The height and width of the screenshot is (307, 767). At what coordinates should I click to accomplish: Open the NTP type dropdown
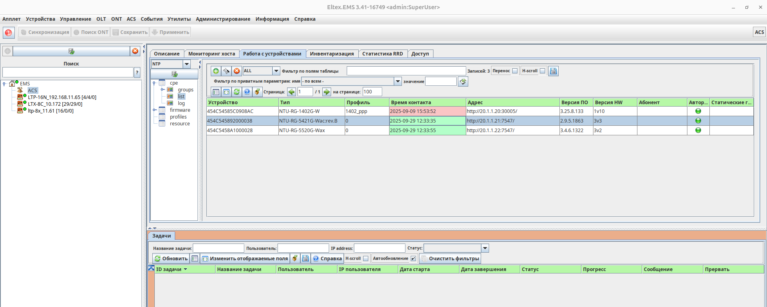(187, 64)
